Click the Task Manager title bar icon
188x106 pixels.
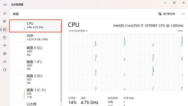click(5, 5)
